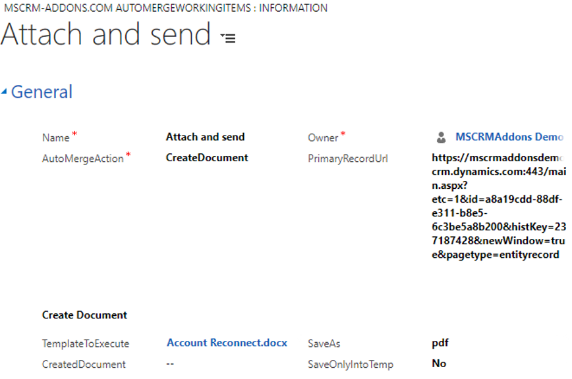Open the Account Reconnect.docx template link

(227, 343)
